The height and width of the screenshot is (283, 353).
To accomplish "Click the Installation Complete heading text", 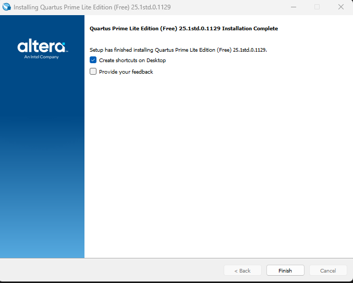I will [184, 29].
